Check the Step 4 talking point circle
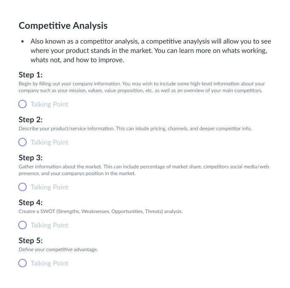Image resolution: width=290 pixels, height=288 pixels. (22, 225)
